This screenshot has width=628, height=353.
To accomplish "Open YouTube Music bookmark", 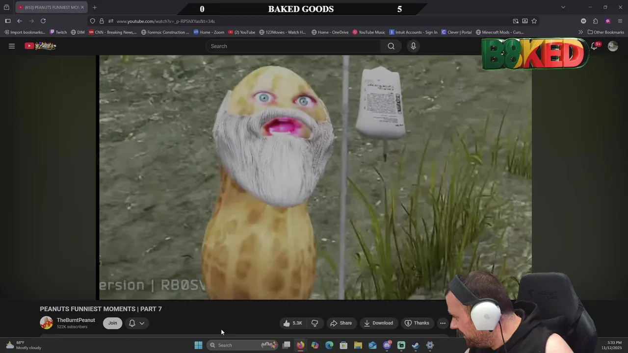I will pyautogui.click(x=369, y=32).
